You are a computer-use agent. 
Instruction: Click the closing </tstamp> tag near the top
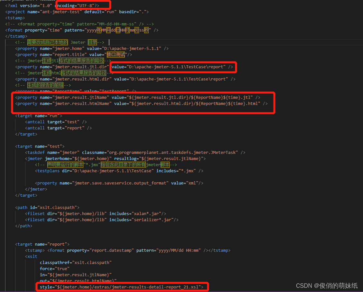click(x=16, y=36)
